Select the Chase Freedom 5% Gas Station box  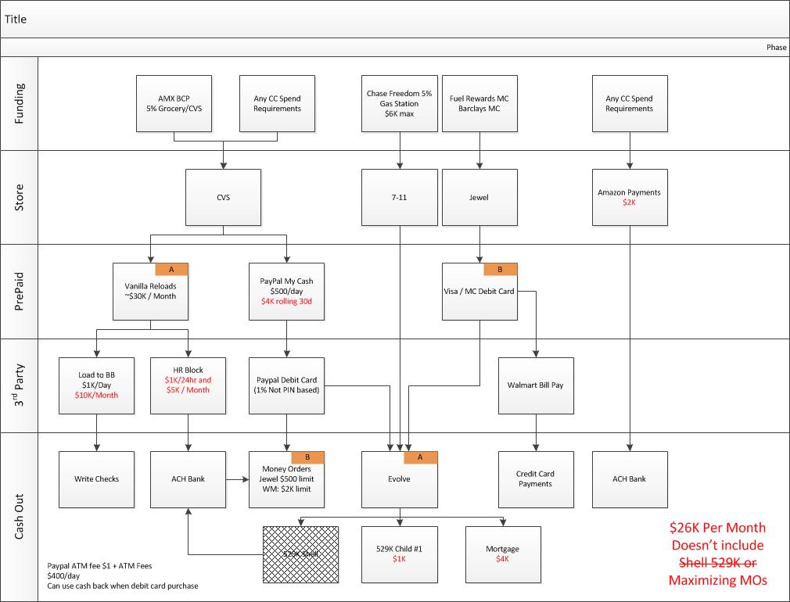pyautogui.click(x=400, y=104)
